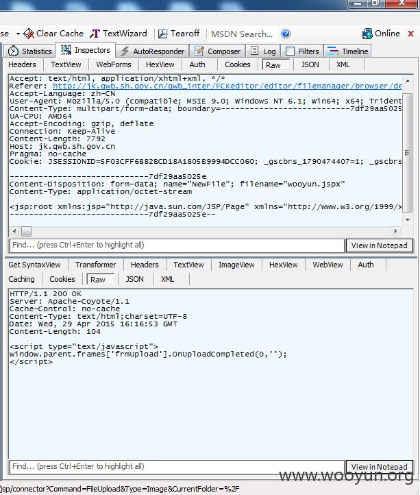Focus the request Find input field
This screenshot has width=420, height=495.
pos(177,245)
